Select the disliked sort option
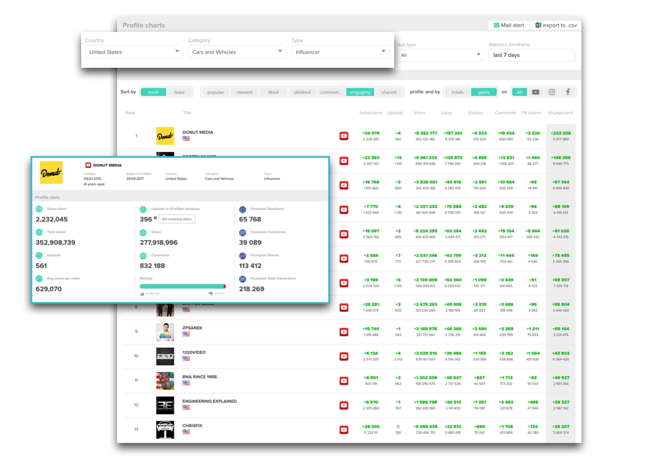 [302, 92]
